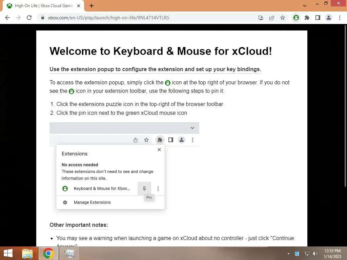
Task: Click the page's vertical scrollbar
Action: 345,106
